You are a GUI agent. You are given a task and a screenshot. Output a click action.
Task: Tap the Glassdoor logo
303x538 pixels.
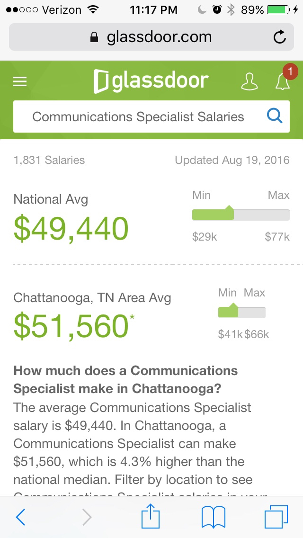[x=151, y=81]
